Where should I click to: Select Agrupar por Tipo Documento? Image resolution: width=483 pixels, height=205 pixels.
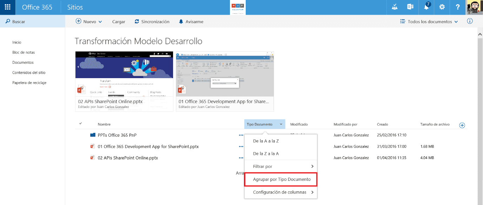(x=281, y=179)
